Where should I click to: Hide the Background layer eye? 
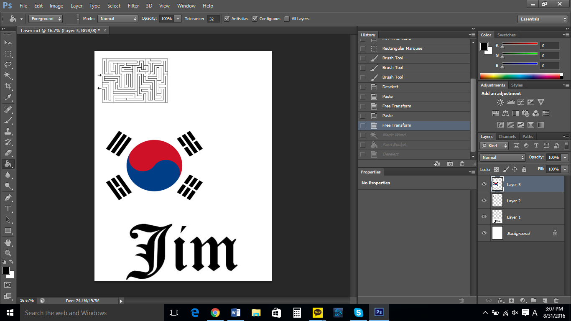[484, 233]
